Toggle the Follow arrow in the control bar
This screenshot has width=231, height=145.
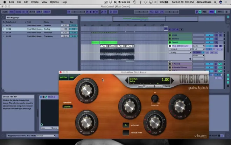(x=69, y=12)
